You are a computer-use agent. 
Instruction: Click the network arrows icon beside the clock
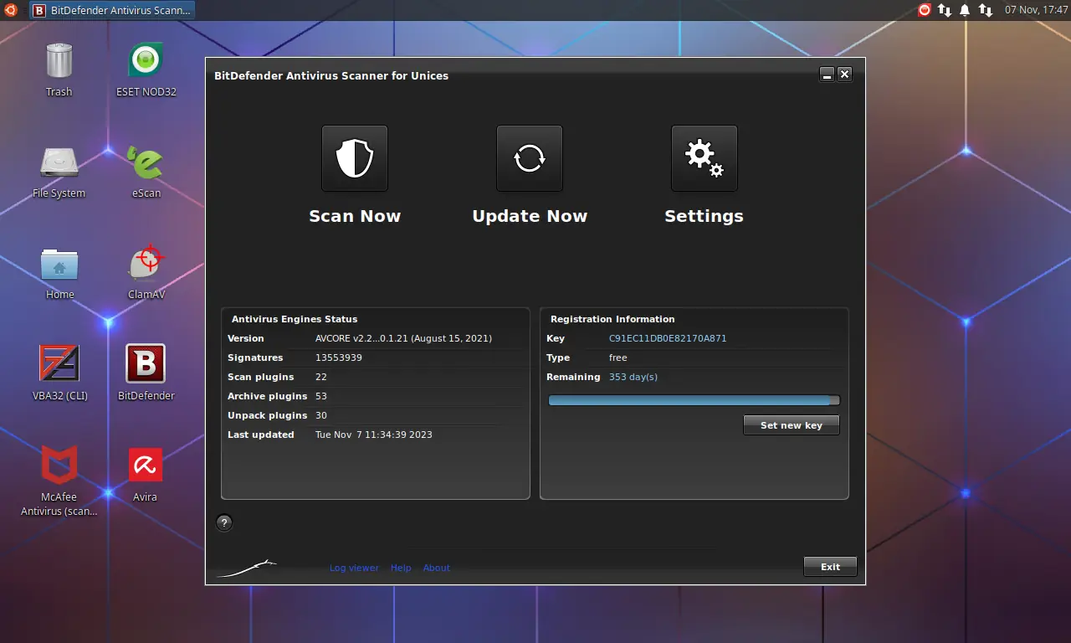coord(986,10)
